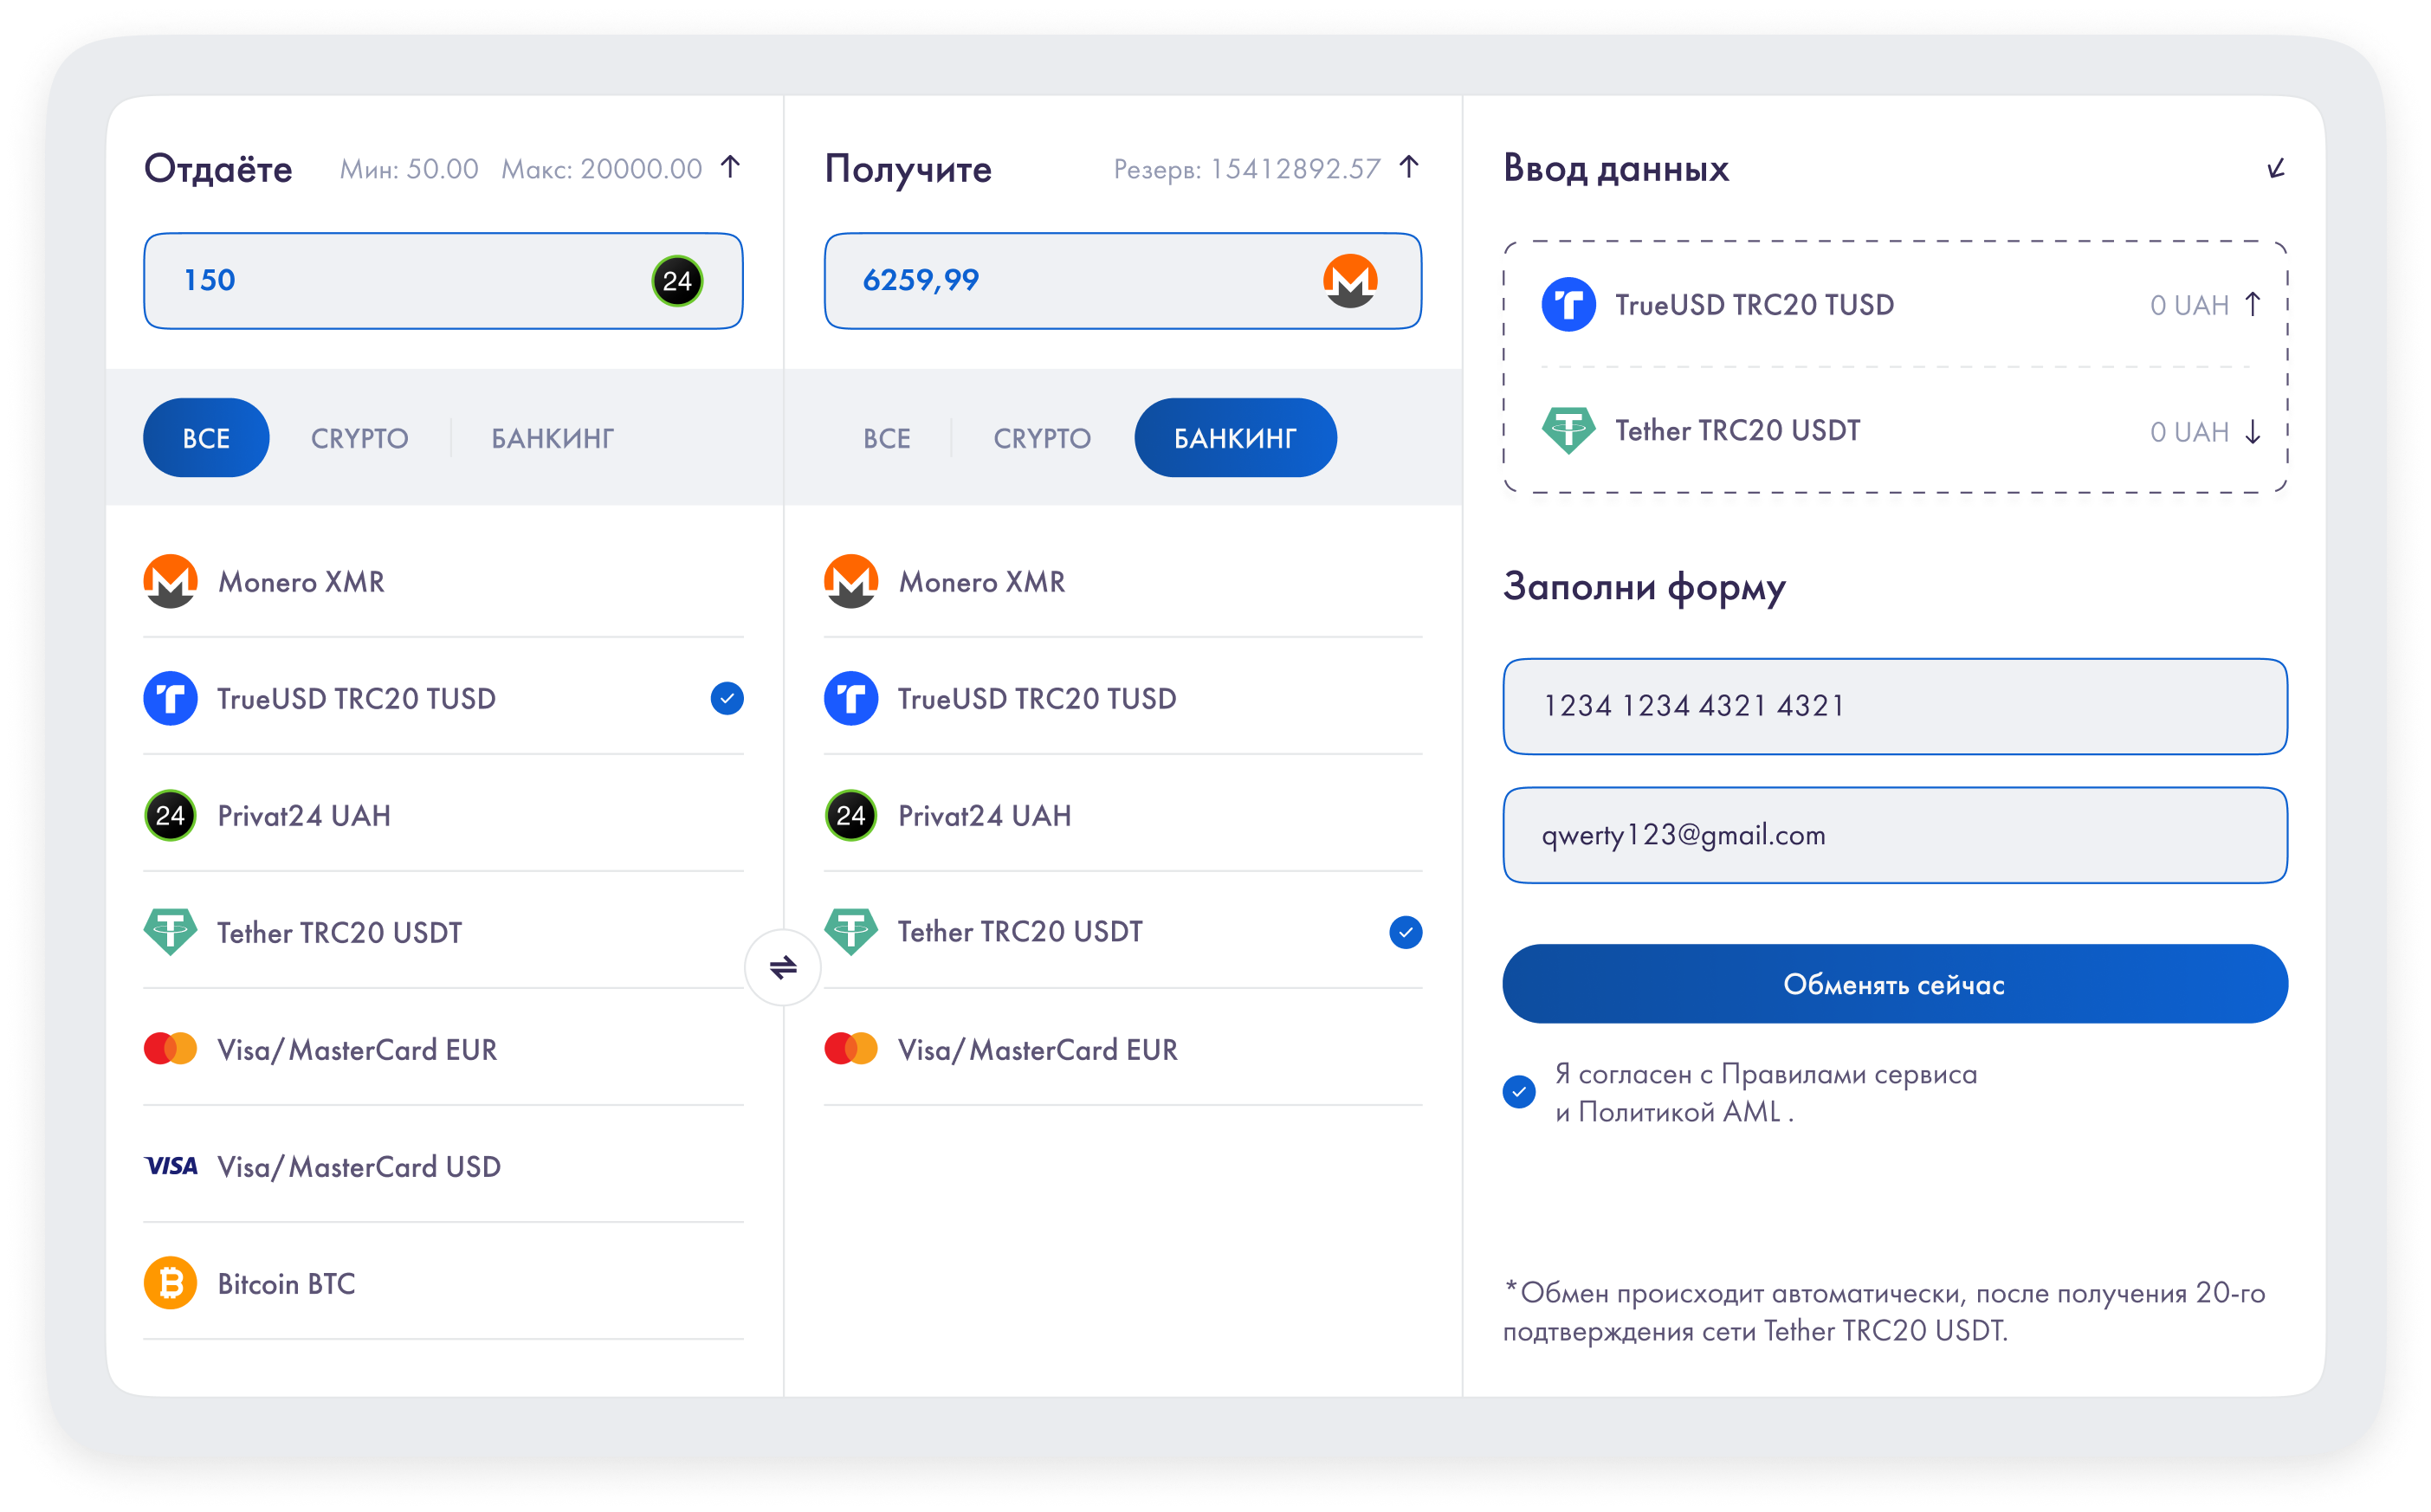Switch to the ВСЕ tab under Получите
The image size is (2431, 1512).
[x=886, y=438]
